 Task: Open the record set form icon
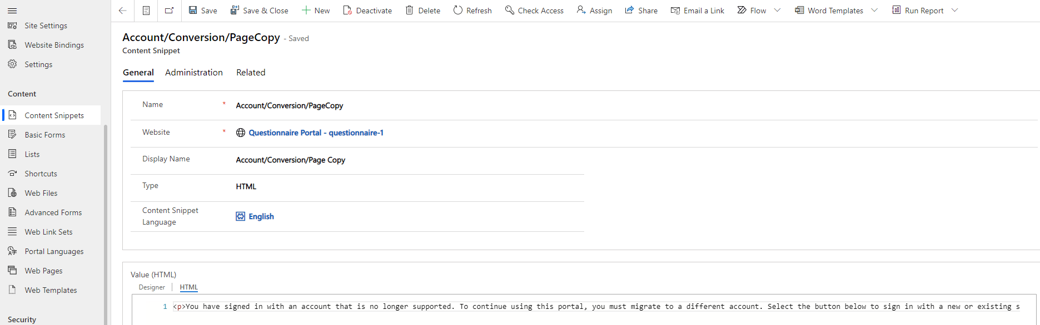[x=146, y=11]
